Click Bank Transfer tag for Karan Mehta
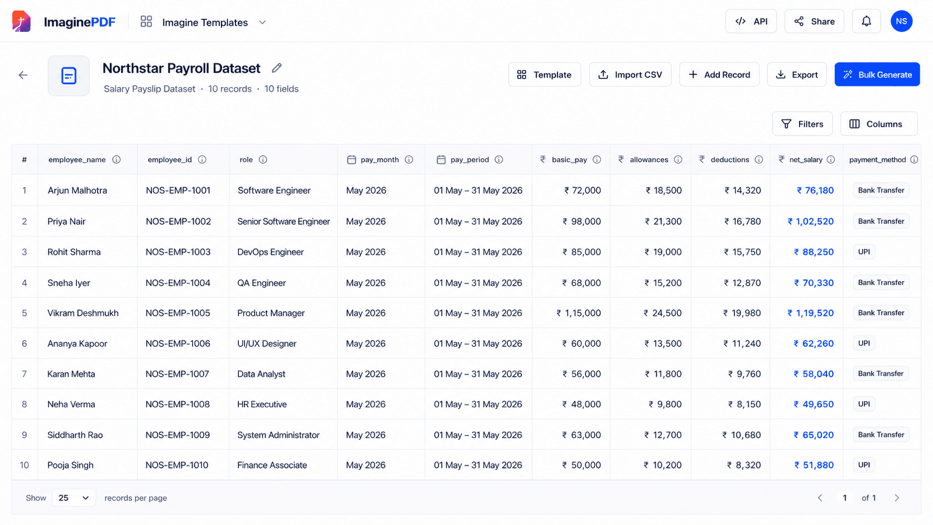The image size is (933, 525). (881, 373)
